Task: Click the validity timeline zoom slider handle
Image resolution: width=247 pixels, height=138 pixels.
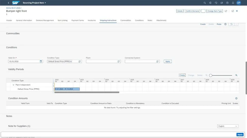Action: pos(211,75)
